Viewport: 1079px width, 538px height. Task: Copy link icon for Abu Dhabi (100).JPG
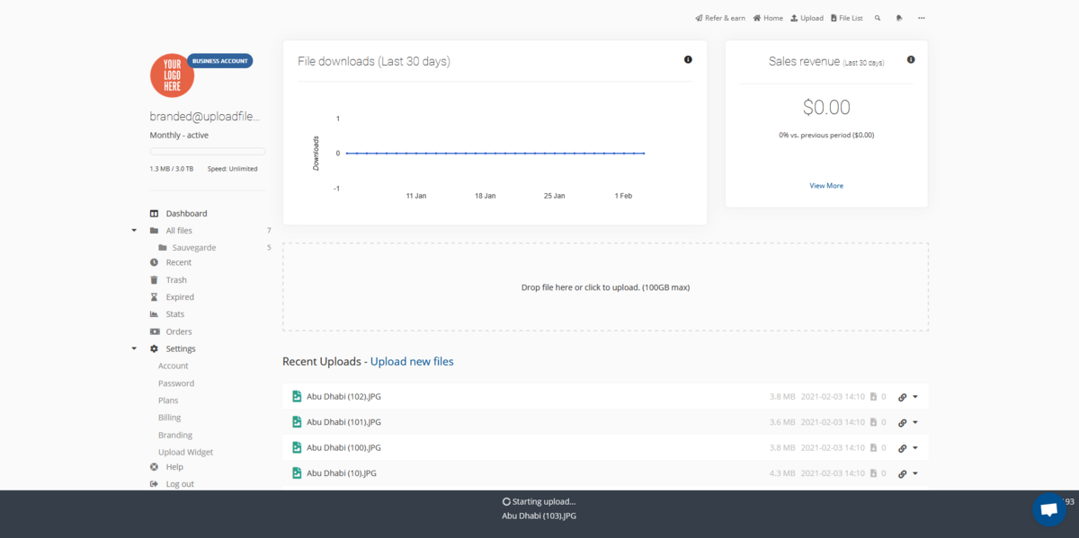tap(903, 448)
